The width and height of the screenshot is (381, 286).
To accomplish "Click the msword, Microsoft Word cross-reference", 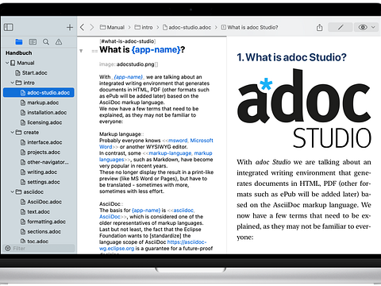I will tap(156, 144).
